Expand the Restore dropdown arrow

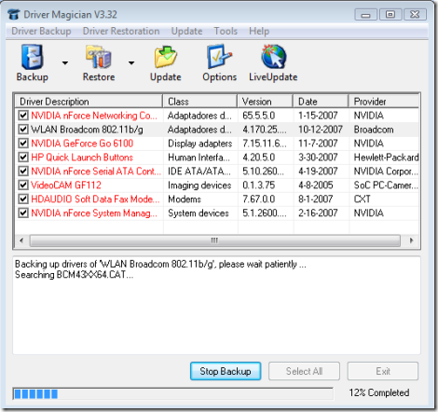pos(131,62)
